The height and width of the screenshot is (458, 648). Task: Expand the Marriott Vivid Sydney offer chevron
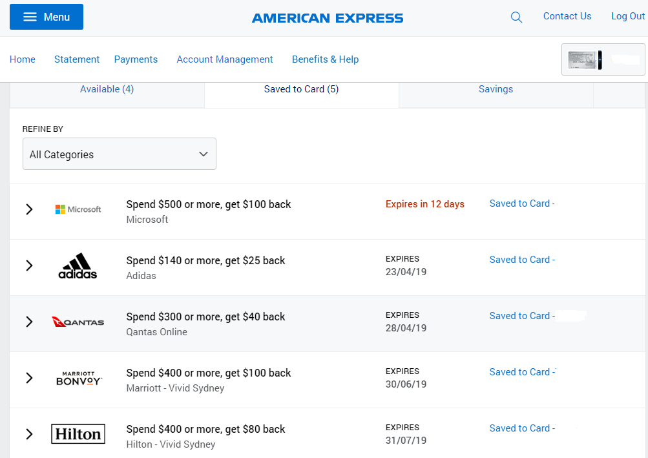tap(29, 378)
